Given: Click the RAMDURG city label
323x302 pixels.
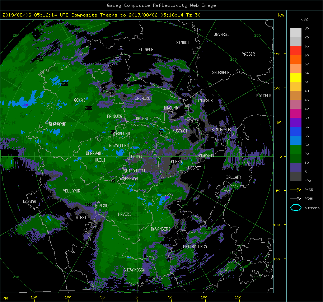Looking at the screenshot, I should [114, 116].
